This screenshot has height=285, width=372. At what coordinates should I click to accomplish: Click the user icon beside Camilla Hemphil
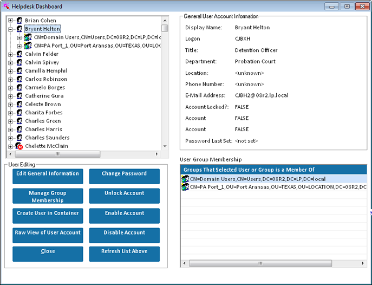[x=19, y=71]
